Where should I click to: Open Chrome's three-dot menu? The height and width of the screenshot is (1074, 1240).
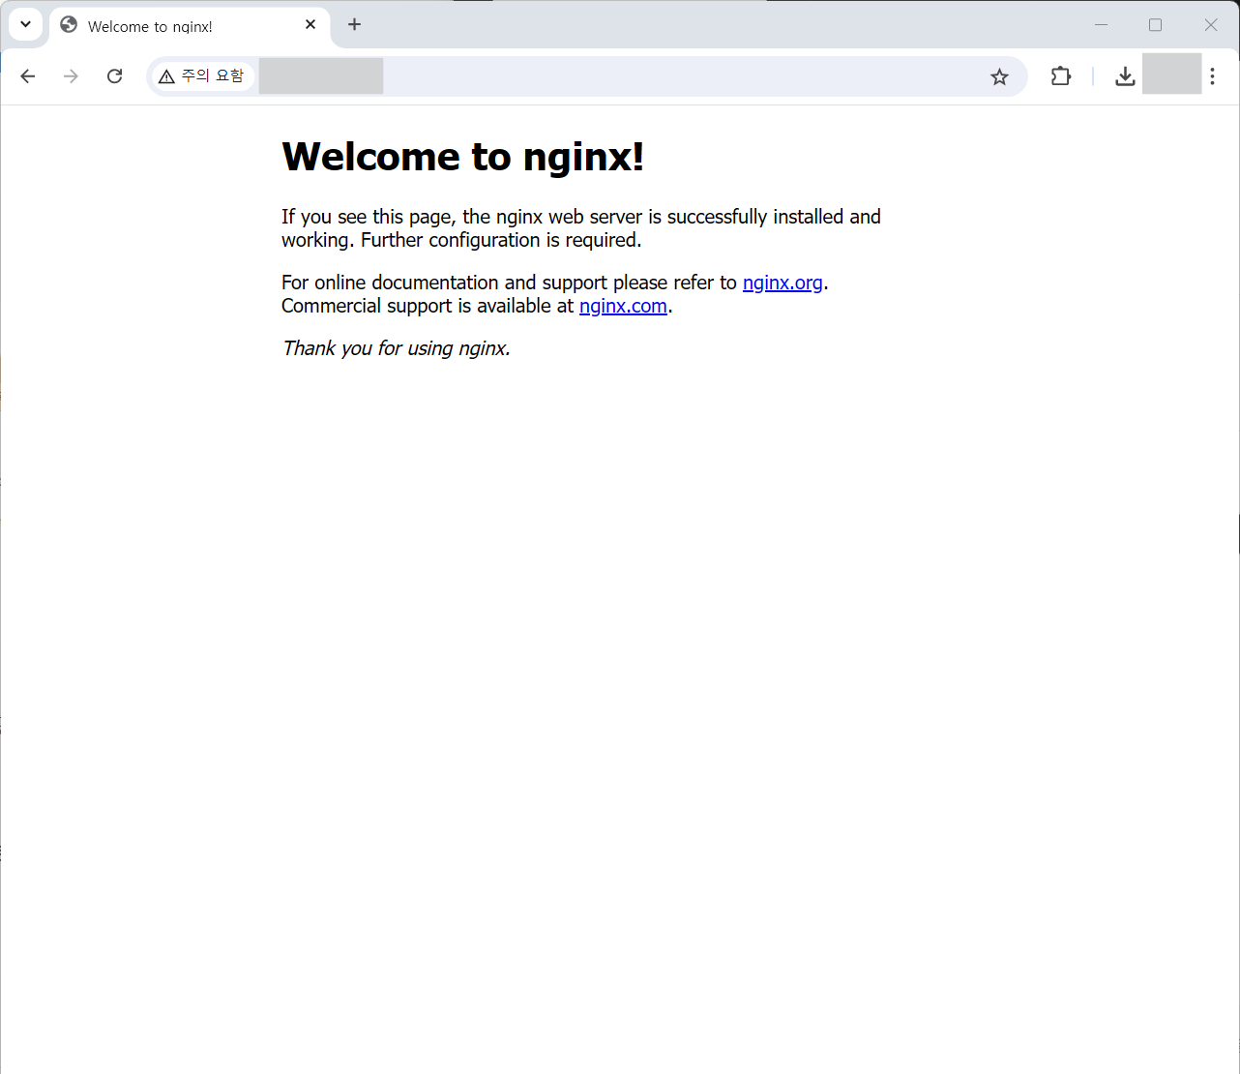[1212, 76]
